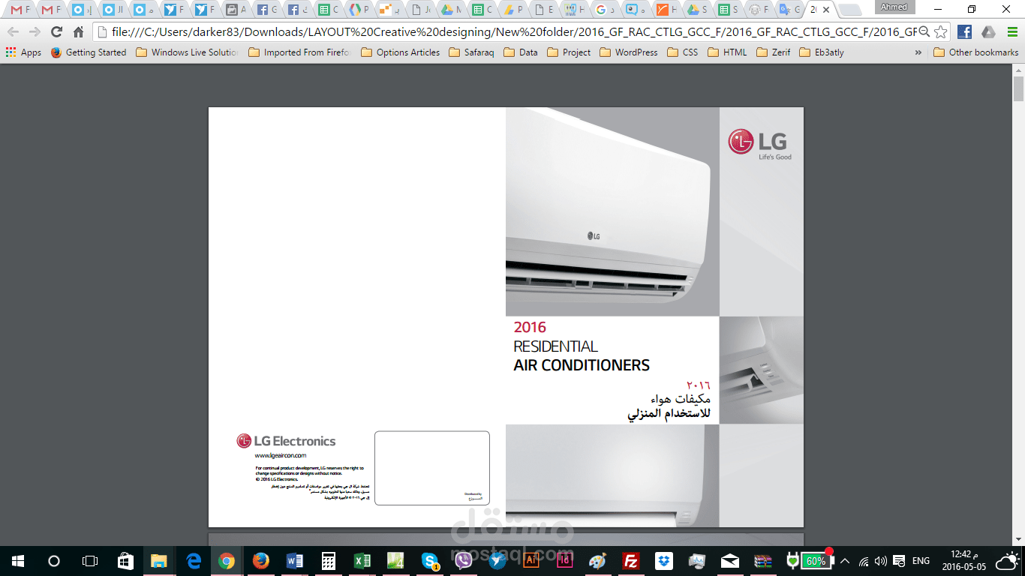Launch Adobe InDesign from the taskbar
The height and width of the screenshot is (576, 1025).
pyautogui.click(x=564, y=561)
